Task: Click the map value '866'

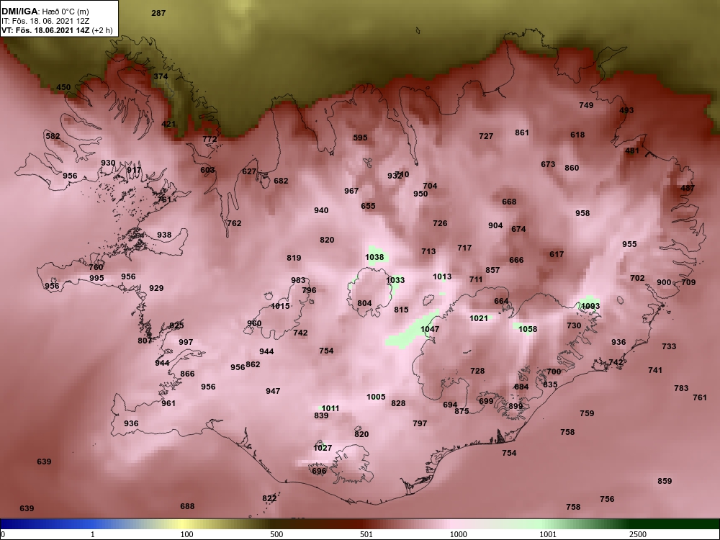Action: tap(187, 374)
